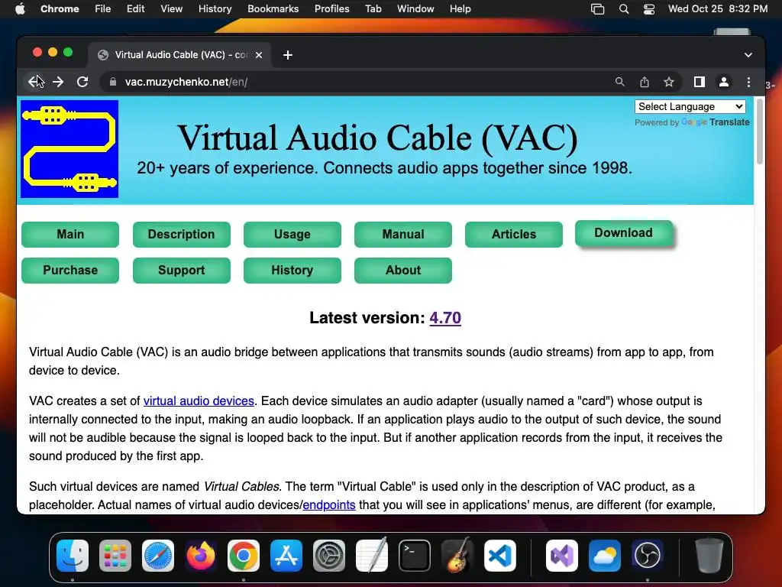Click the Stage Manager windows icon in menu bar

click(597, 9)
